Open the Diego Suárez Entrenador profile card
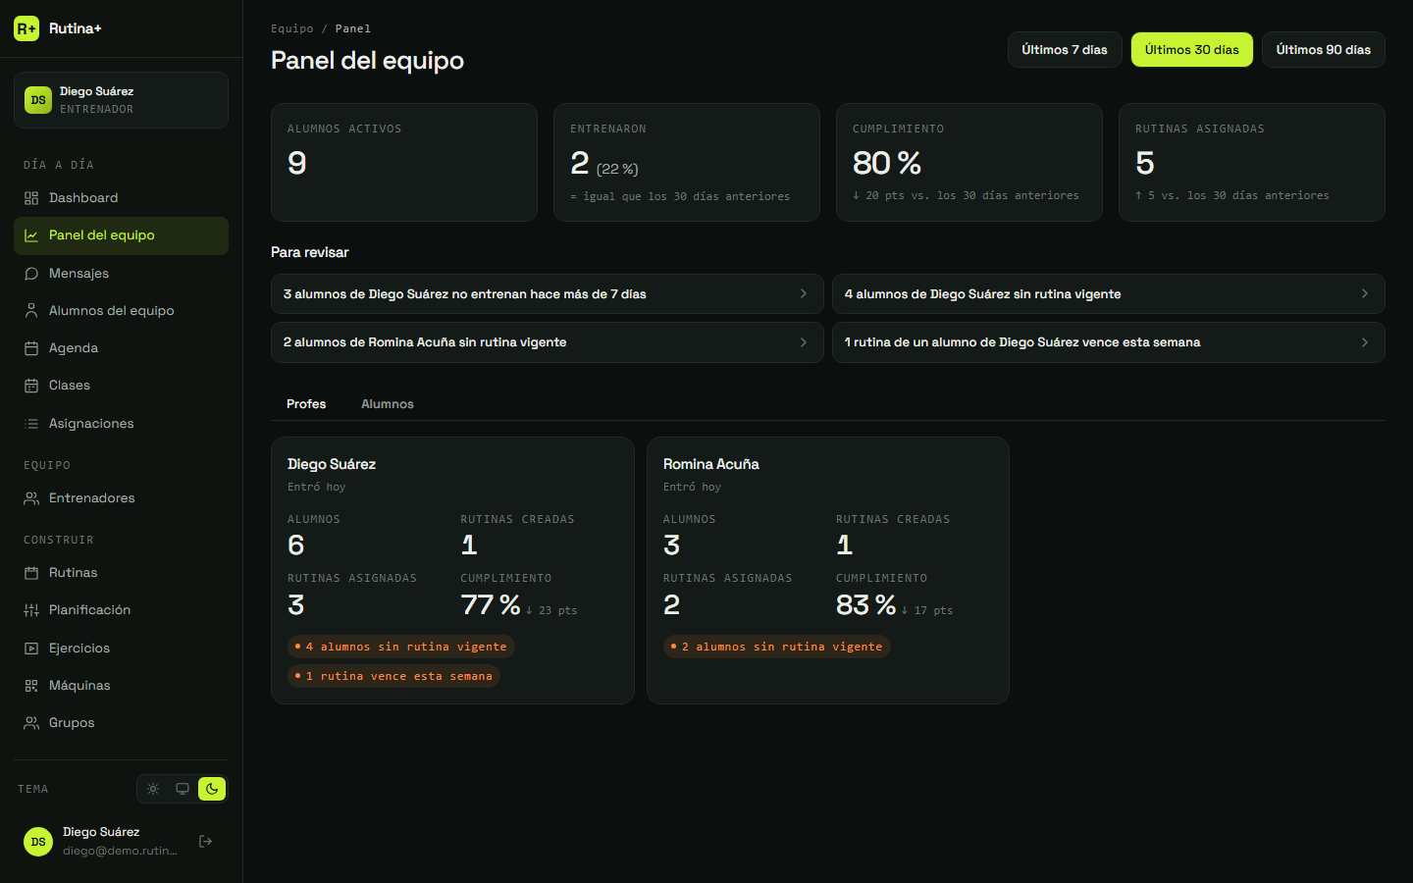1413x883 pixels. click(121, 100)
